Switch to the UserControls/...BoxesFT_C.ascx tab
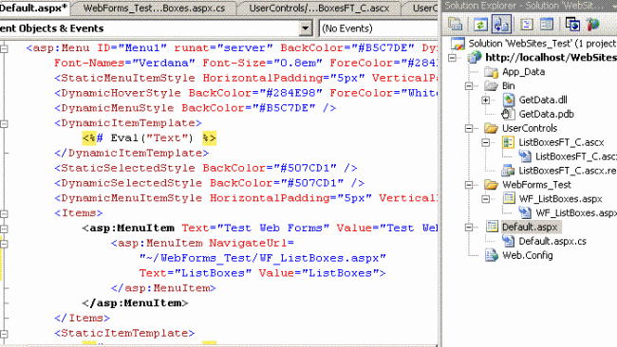 click(x=319, y=8)
